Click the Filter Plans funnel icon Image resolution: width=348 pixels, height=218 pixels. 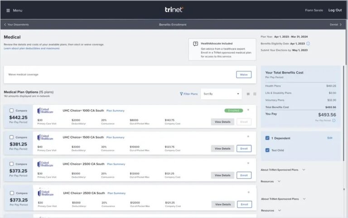pyautogui.click(x=181, y=94)
